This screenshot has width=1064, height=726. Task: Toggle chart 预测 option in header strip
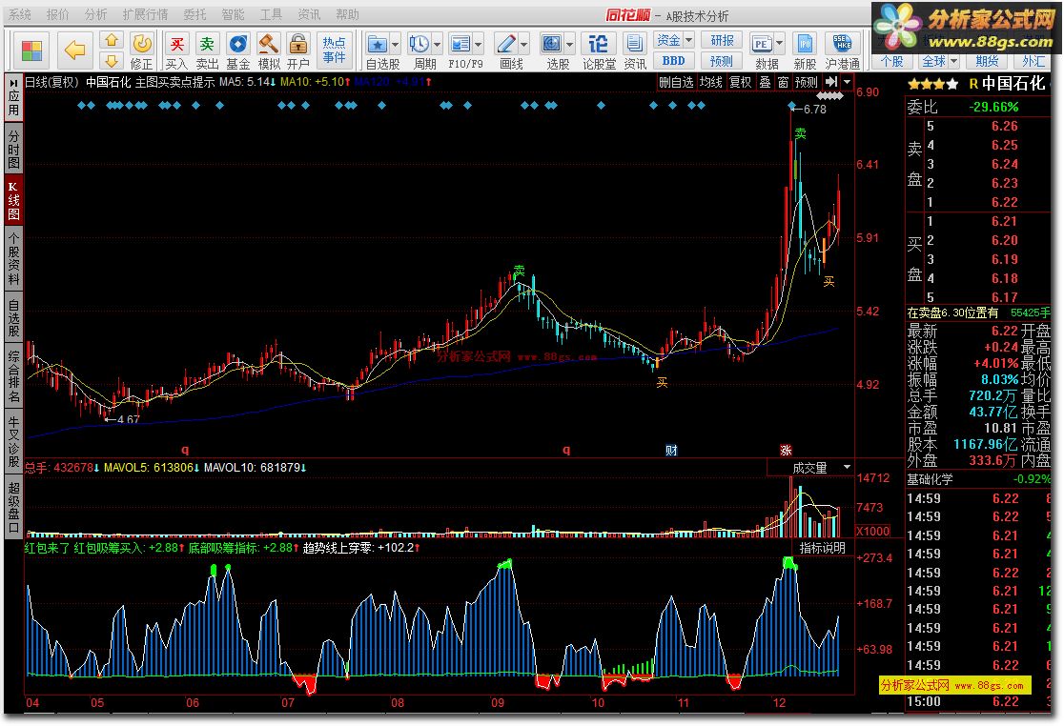[807, 82]
